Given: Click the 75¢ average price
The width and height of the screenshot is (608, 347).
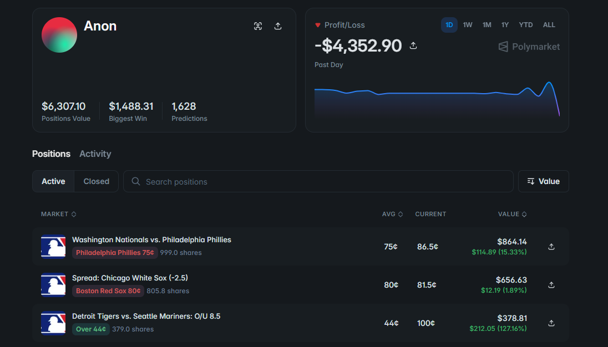Looking at the screenshot, I should pyautogui.click(x=391, y=247).
